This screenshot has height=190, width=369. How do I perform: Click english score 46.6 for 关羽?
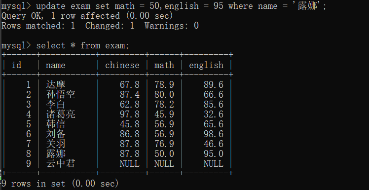[x=214, y=144]
